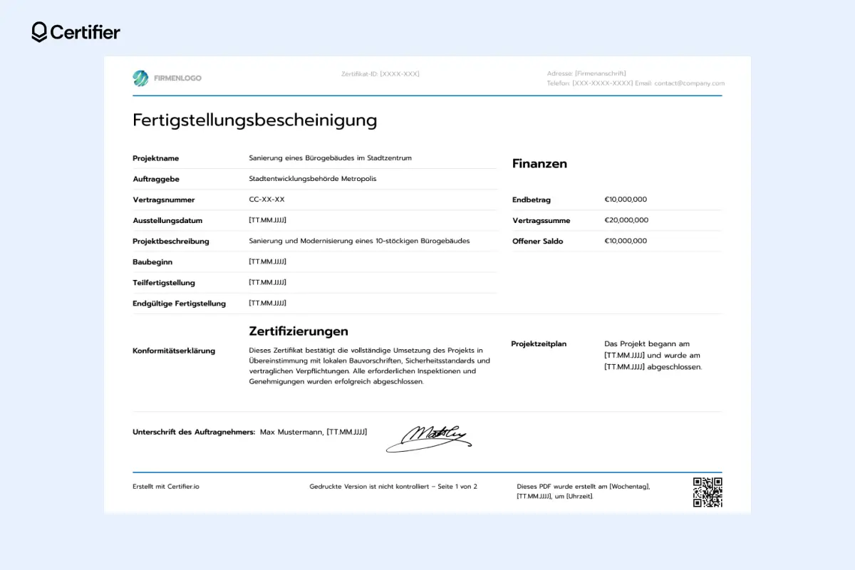Select the Ausstellungsdatum date placeholder
Image resolution: width=855 pixels, height=570 pixels.
click(x=266, y=220)
